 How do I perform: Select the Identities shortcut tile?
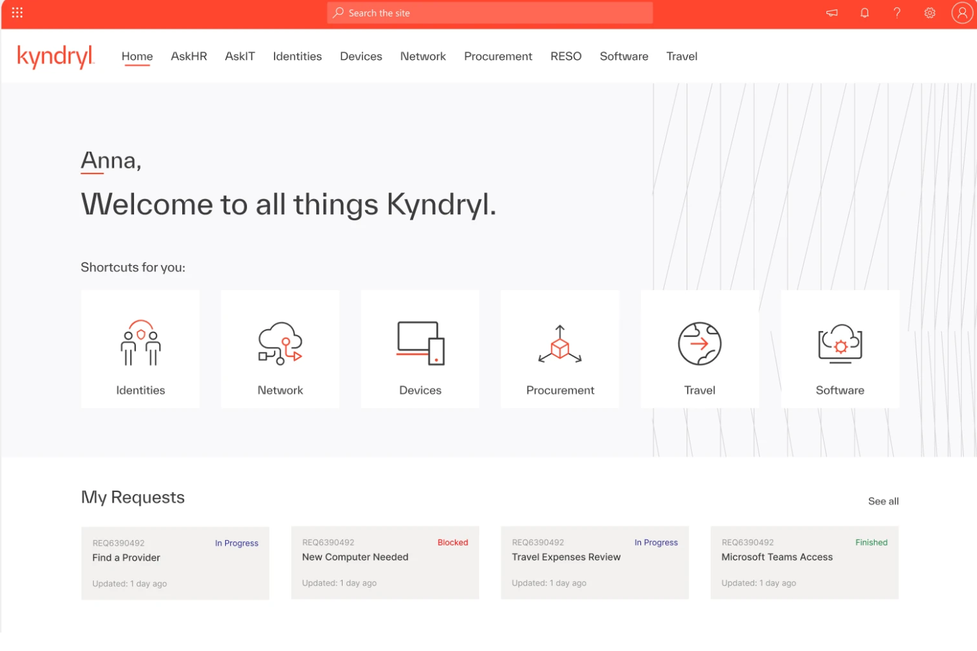pos(140,349)
